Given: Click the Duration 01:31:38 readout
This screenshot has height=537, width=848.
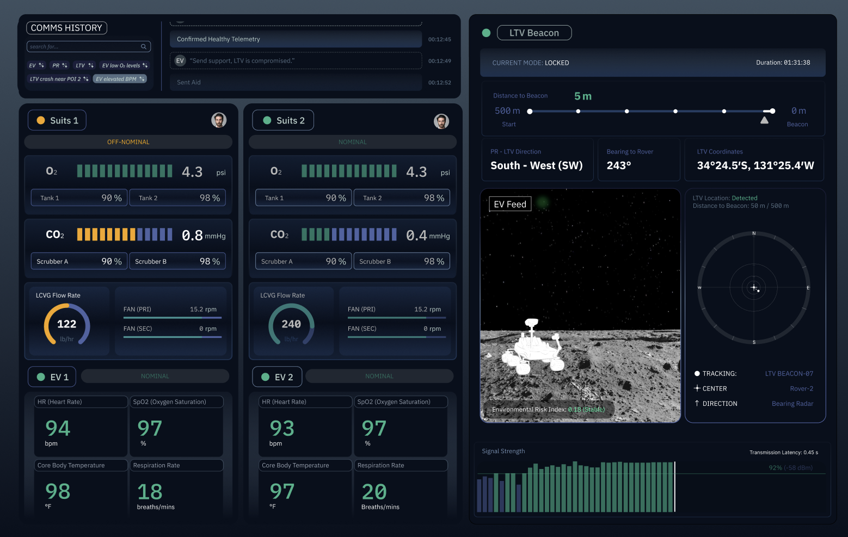Looking at the screenshot, I should [783, 63].
